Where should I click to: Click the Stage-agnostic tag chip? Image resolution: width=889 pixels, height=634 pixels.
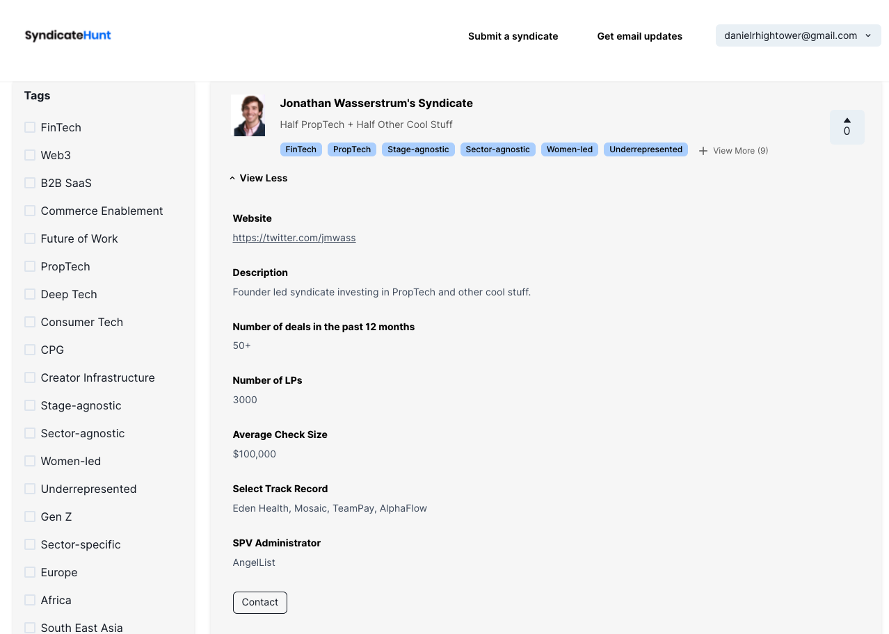[x=418, y=149]
